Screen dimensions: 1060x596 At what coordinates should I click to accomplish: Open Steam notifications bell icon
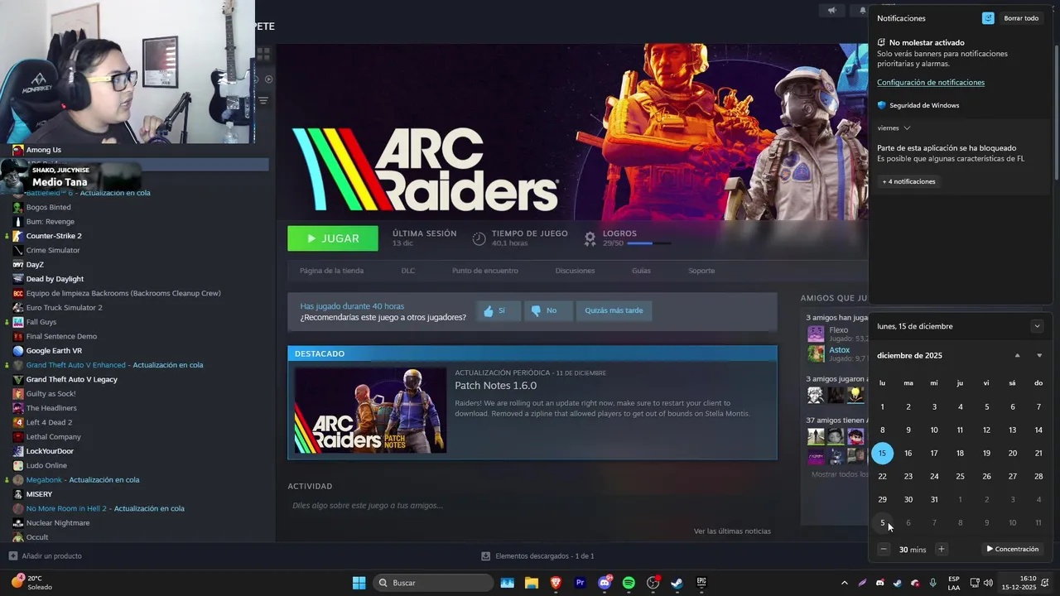coord(862,11)
